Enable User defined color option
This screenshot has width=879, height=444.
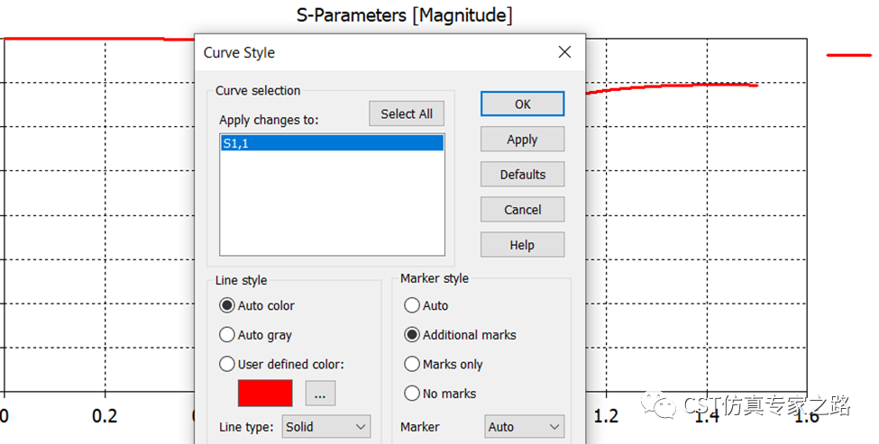(281, 365)
